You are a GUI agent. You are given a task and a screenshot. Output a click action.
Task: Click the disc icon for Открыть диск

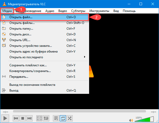(x=4, y=34)
